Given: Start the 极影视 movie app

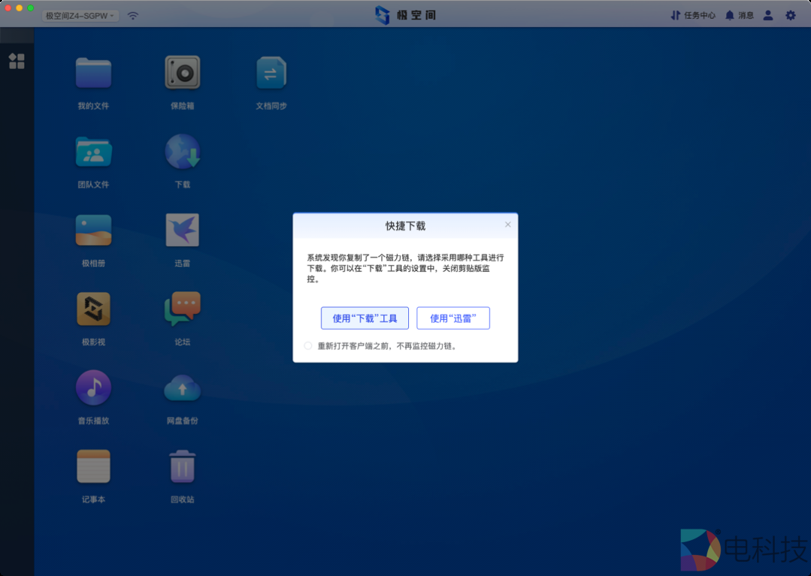Looking at the screenshot, I should click(93, 308).
